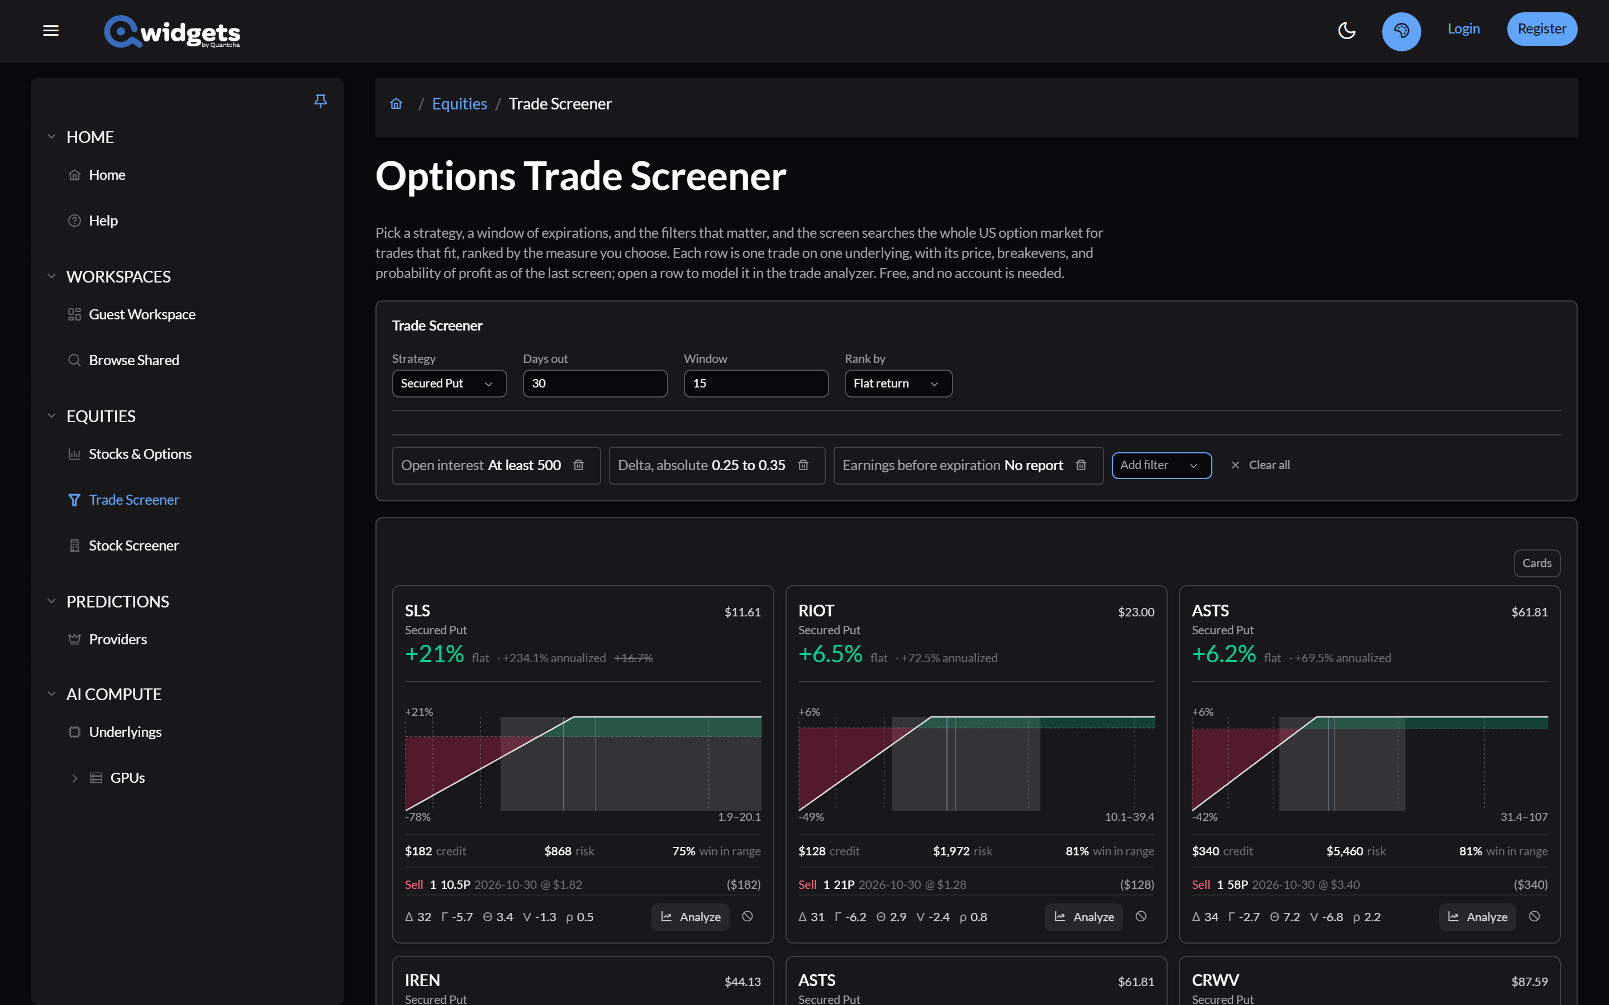Image resolution: width=1609 pixels, height=1005 pixels.
Task: Click the ASTS $340 credit payoff chart
Action: coord(1370,763)
